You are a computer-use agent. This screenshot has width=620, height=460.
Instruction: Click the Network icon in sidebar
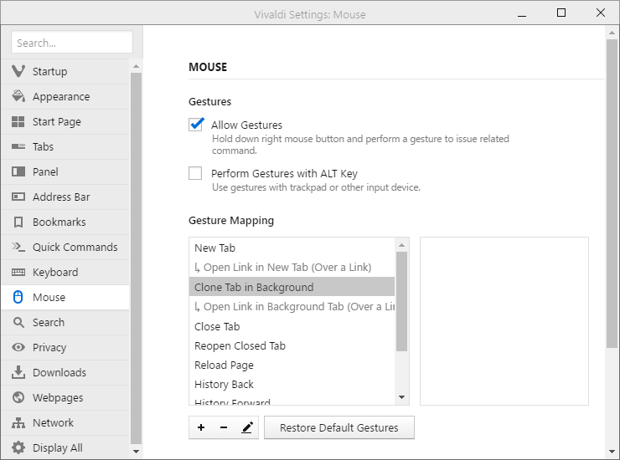tap(18, 422)
